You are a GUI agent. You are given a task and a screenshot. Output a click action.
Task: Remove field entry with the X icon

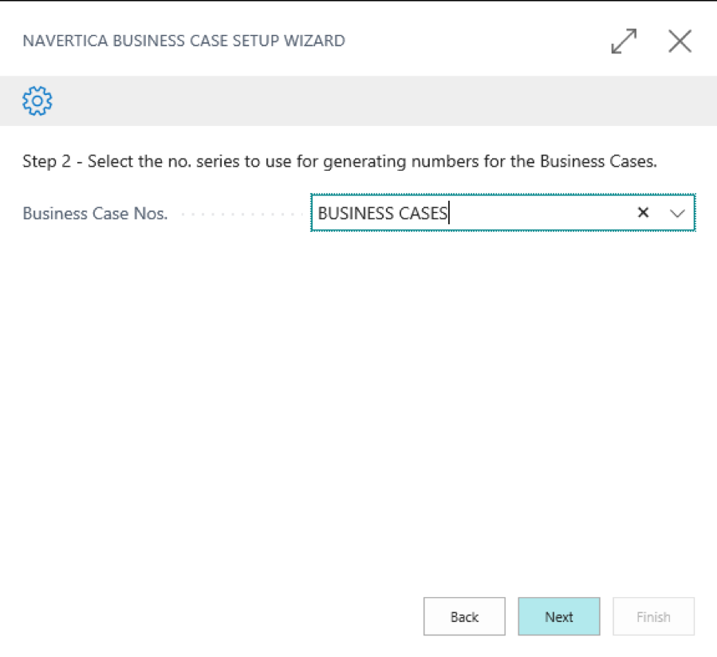643,213
